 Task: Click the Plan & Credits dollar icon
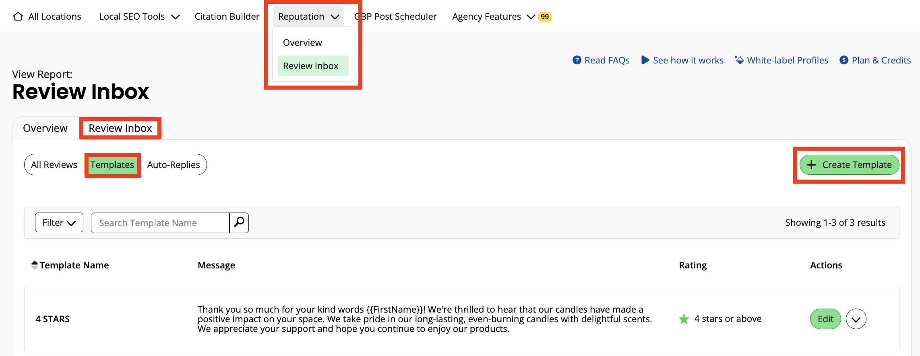(x=844, y=60)
